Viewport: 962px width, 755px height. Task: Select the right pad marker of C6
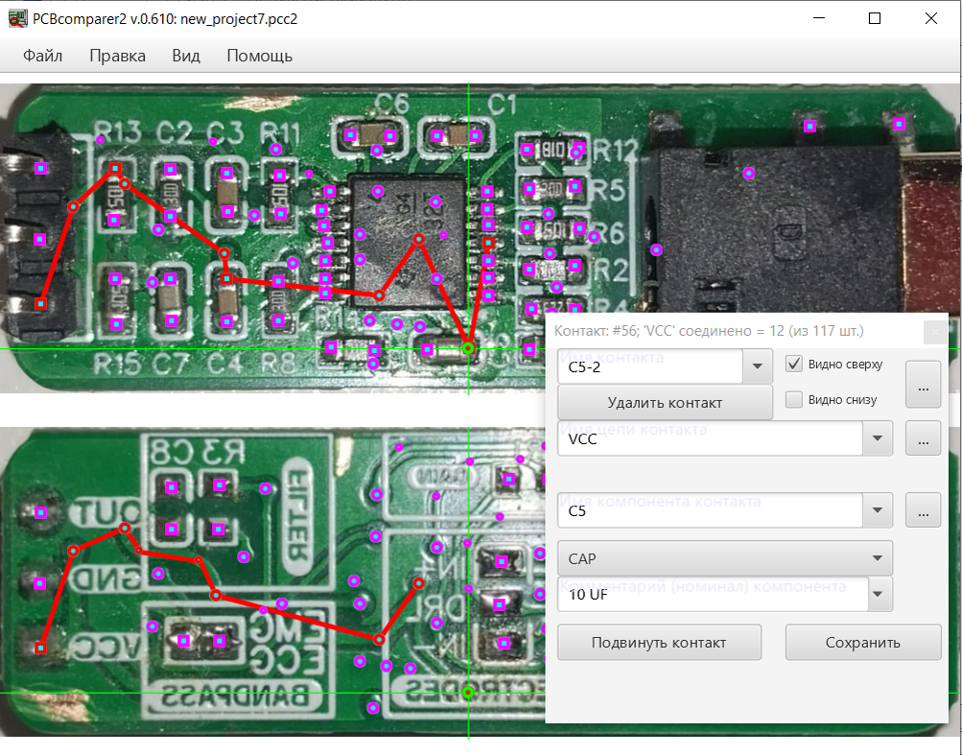389,135
